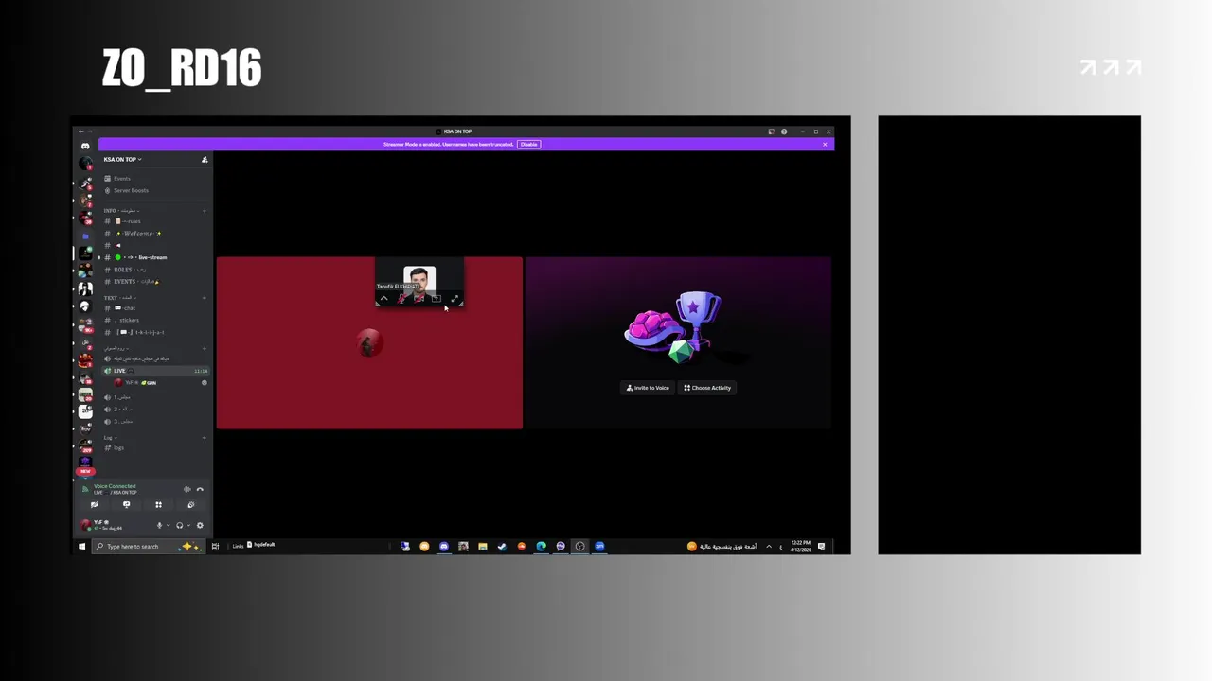
Task: Select the red streaming tile in the call
Action: point(369,342)
